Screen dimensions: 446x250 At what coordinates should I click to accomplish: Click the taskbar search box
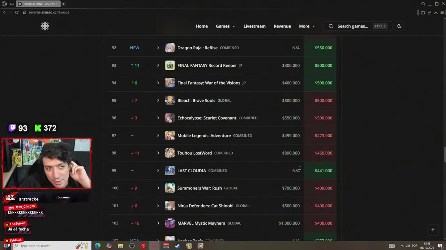pos(52,246)
